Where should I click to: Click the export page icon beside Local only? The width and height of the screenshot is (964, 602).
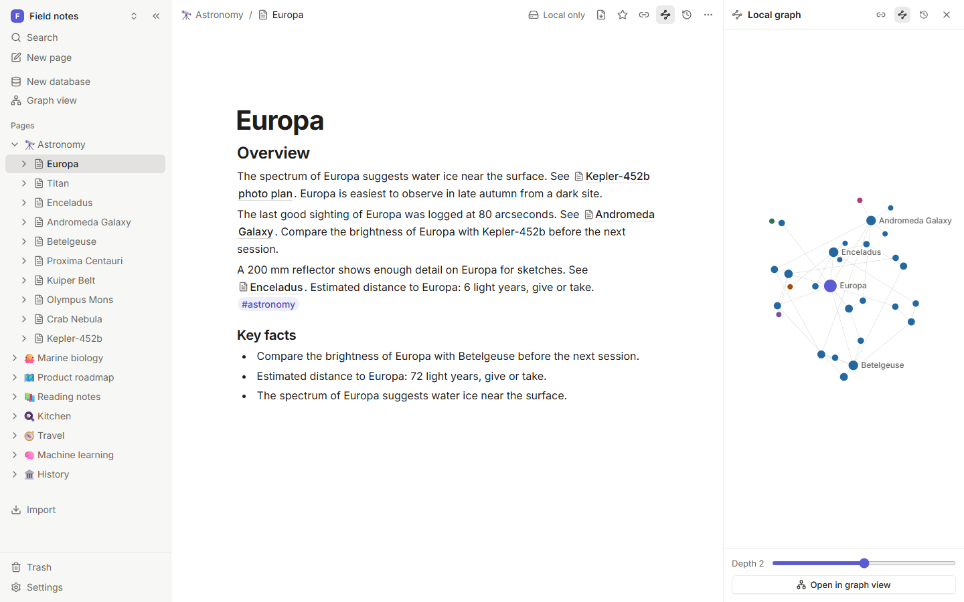click(601, 15)
